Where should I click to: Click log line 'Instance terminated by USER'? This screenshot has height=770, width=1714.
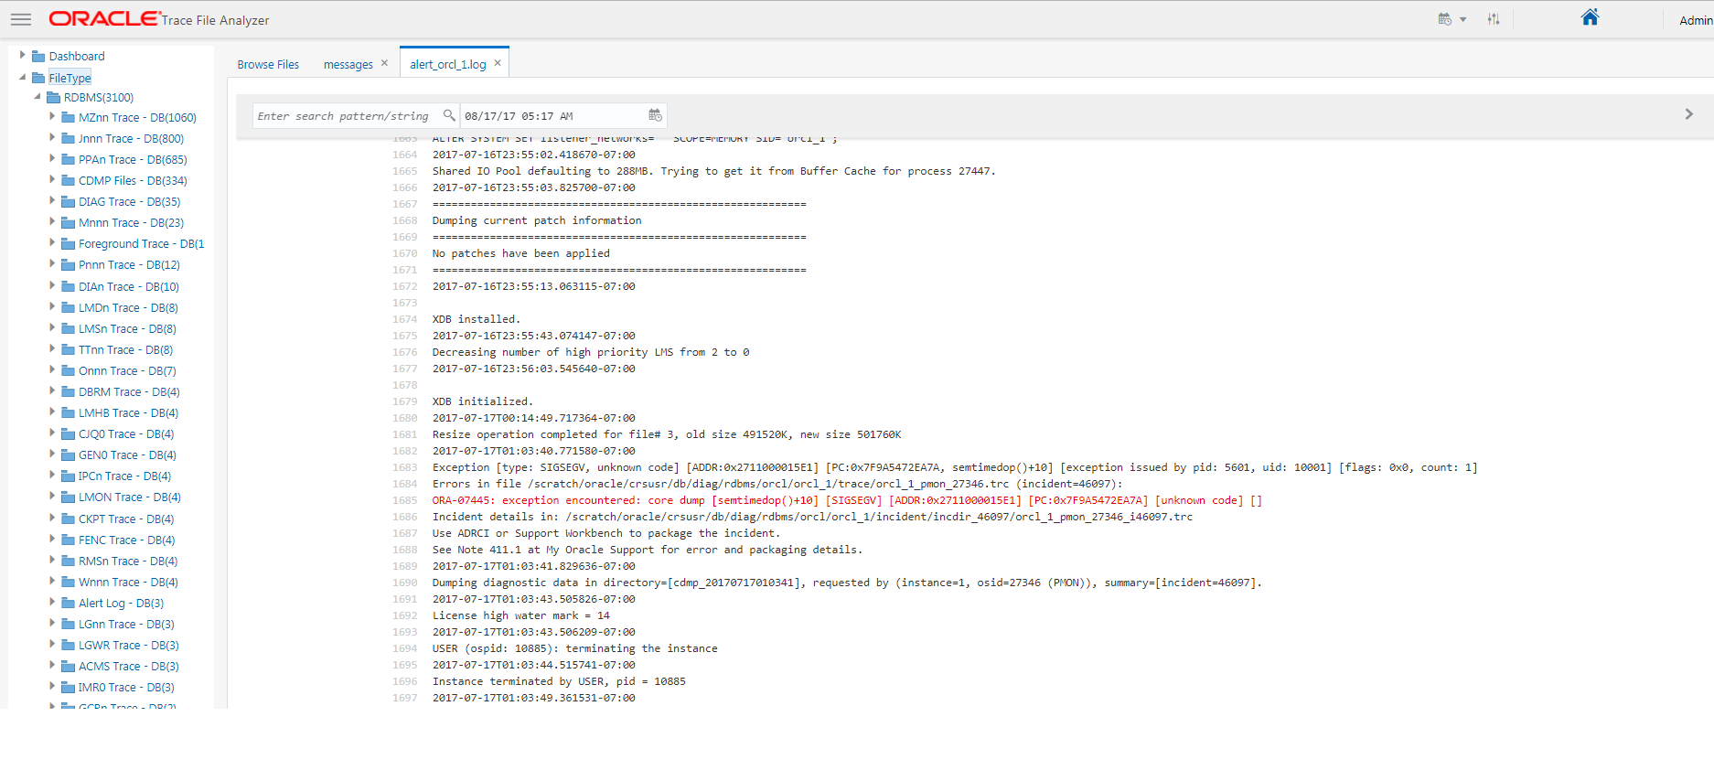(x=559, y=681)
